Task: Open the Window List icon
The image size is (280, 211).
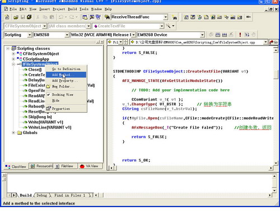Action: (98, 17)
